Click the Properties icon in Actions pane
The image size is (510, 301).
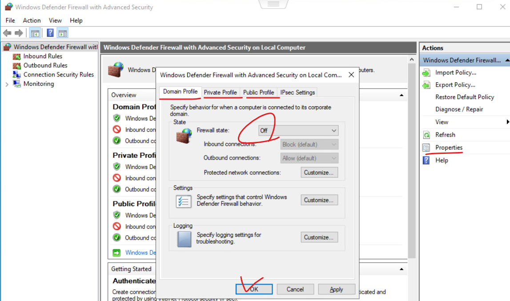426,148
